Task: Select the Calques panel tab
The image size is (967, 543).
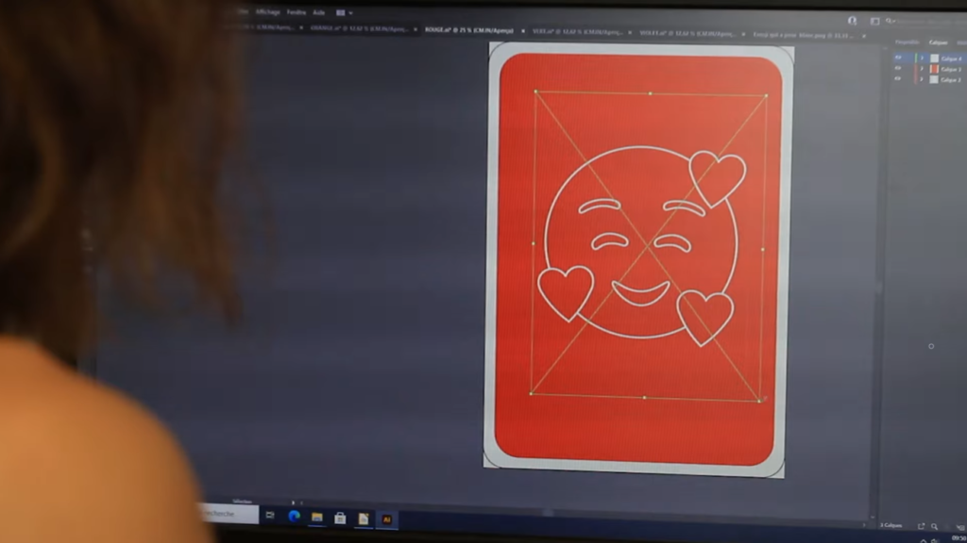Action: coord(938,42)
